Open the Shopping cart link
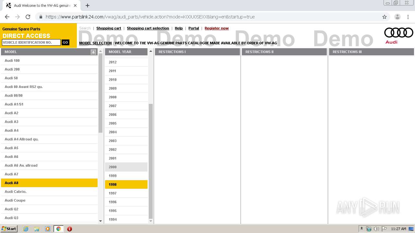The height and width of the screenshot is (233, 415). (109, 28)
